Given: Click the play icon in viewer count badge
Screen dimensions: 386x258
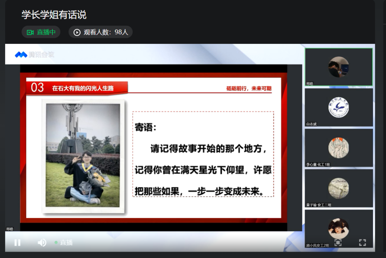Looking at the screenshot, I should click(x=77, y=32).
